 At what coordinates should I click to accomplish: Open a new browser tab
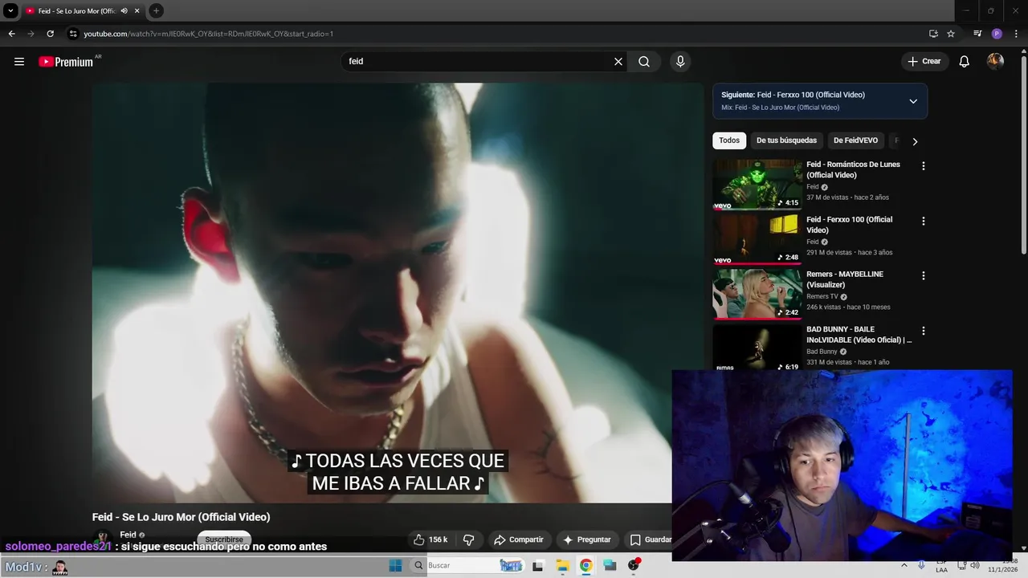[156, 10]
